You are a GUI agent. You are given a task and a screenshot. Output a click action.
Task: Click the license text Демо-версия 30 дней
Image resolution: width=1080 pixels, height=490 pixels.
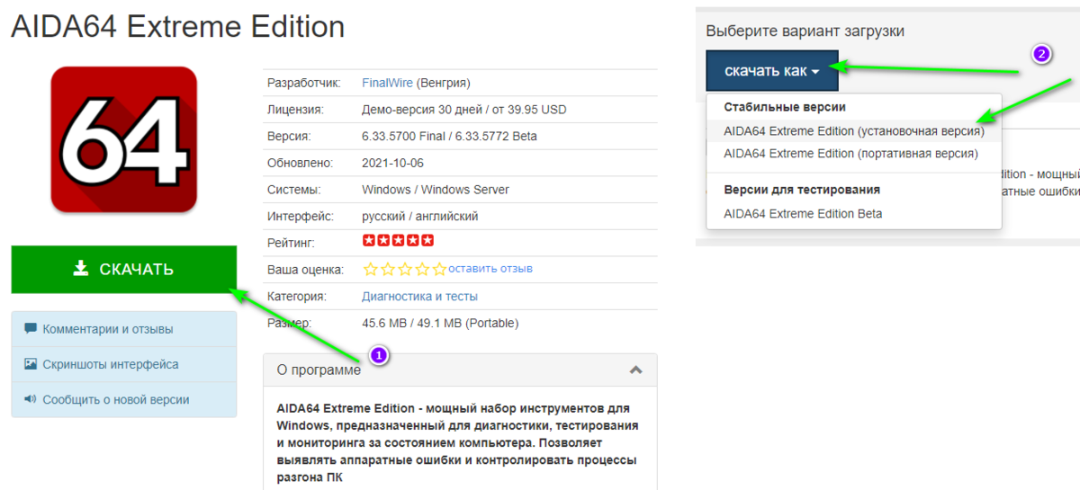point(420,110)
